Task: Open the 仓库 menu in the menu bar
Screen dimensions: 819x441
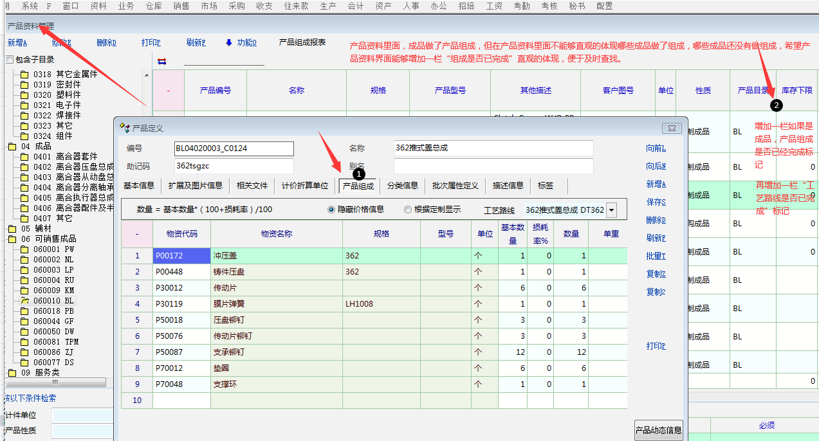Action: point(154,6)
